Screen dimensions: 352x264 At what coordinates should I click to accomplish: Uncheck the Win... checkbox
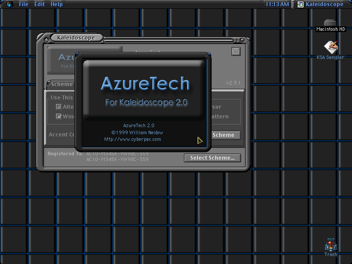[x=59, y=116]
